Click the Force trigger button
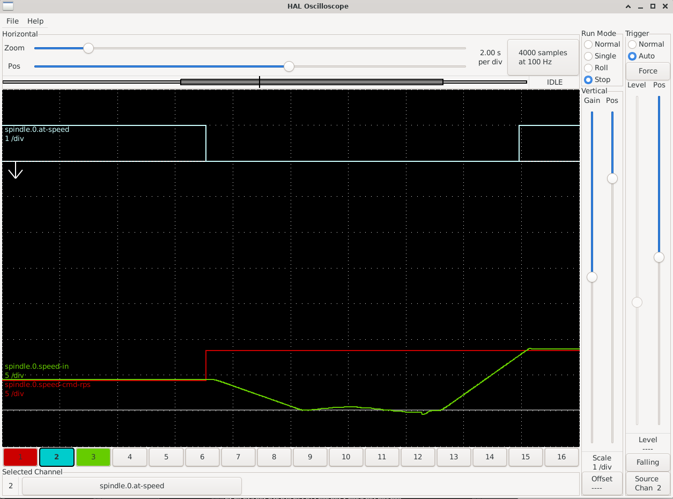 648,71
